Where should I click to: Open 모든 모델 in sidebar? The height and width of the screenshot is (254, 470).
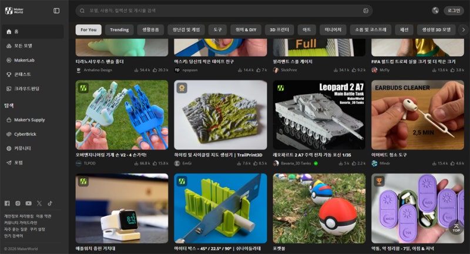(x=33, y=46)
